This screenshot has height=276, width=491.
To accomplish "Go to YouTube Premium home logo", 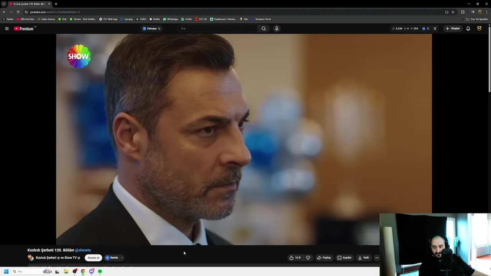I will pyautogui.click(x=25, y=28).
